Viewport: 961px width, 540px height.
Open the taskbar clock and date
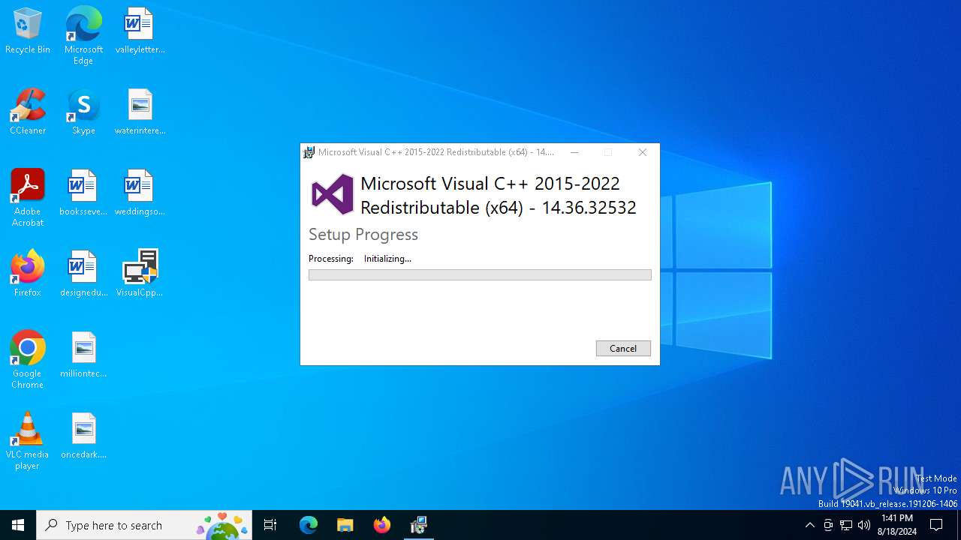click(x=897, y=525)
